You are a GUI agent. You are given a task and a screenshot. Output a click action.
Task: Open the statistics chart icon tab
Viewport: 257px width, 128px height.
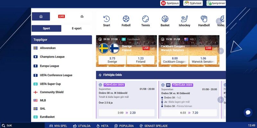point(82,16)
